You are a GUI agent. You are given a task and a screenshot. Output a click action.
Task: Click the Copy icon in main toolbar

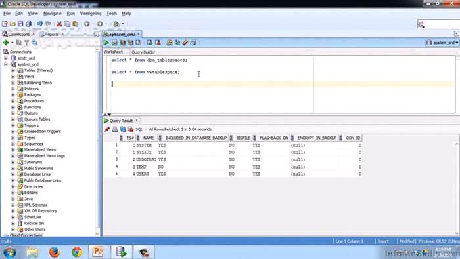coord(68,24)
